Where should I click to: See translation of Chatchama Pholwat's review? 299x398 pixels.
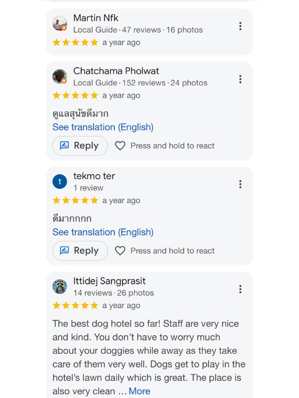tap(103, 127)
